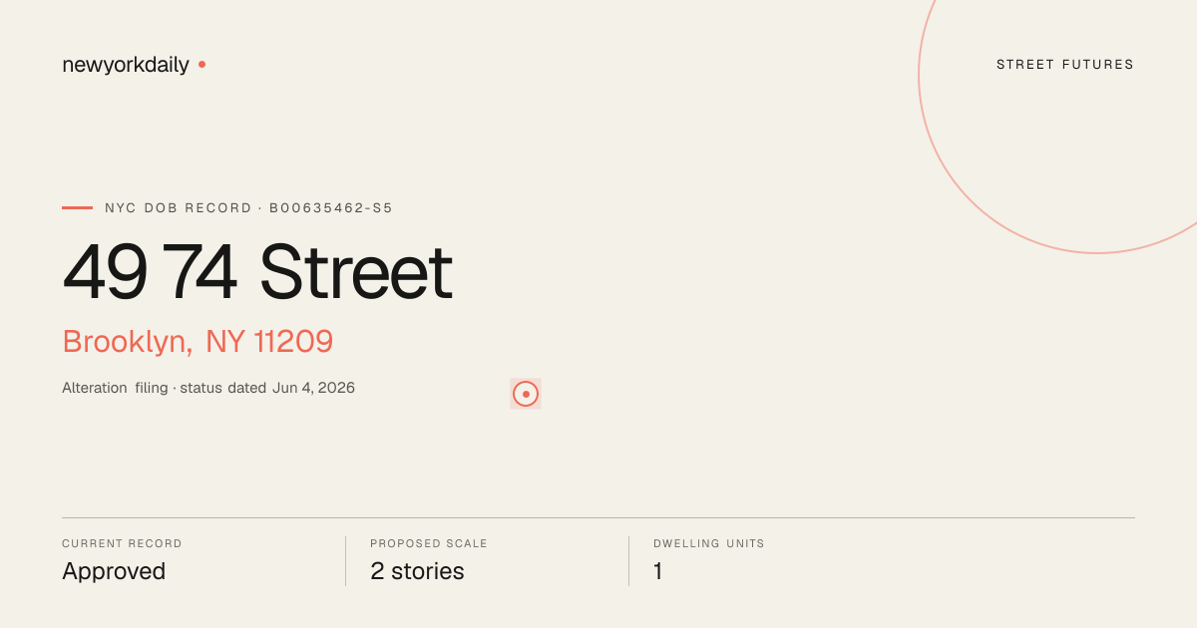The image size is (1197, 628).
Task: Click the Jun 4, 2026 status date
Action: click(313, 388)
